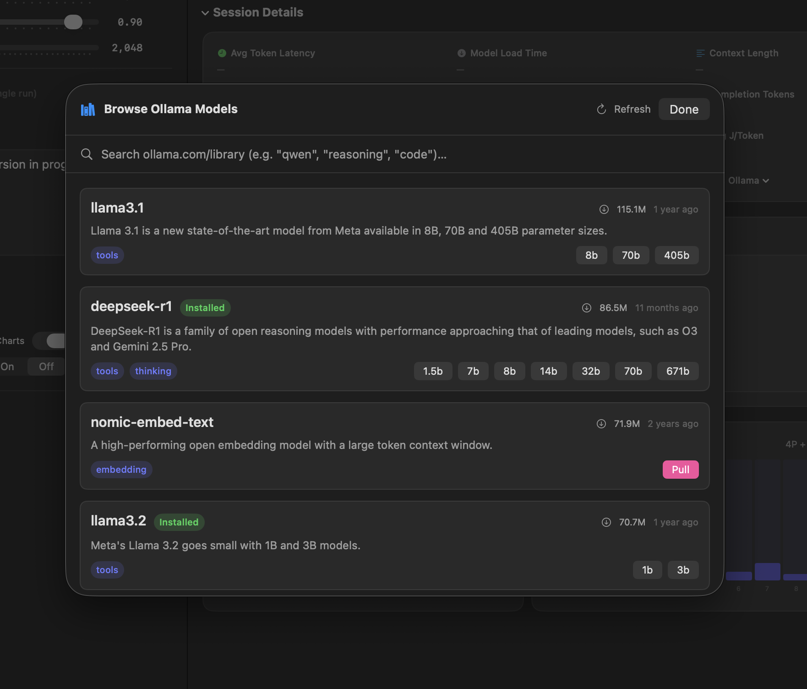
Task: Select the Off segment in the sidebar
Action: [46, 366]
